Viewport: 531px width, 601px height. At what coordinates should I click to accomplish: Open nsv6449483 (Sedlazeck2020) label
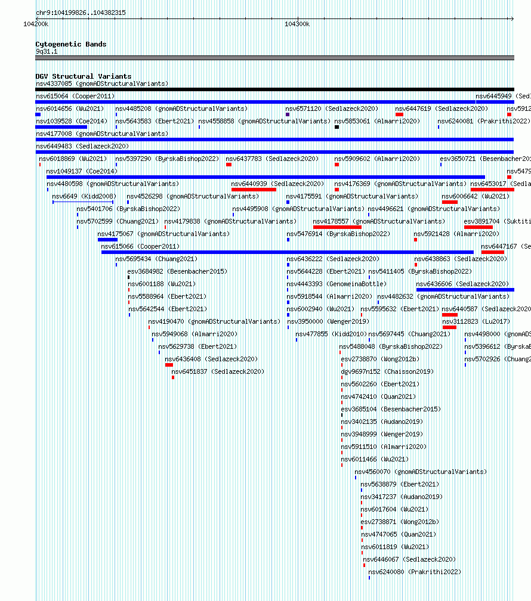pos(82,147)
